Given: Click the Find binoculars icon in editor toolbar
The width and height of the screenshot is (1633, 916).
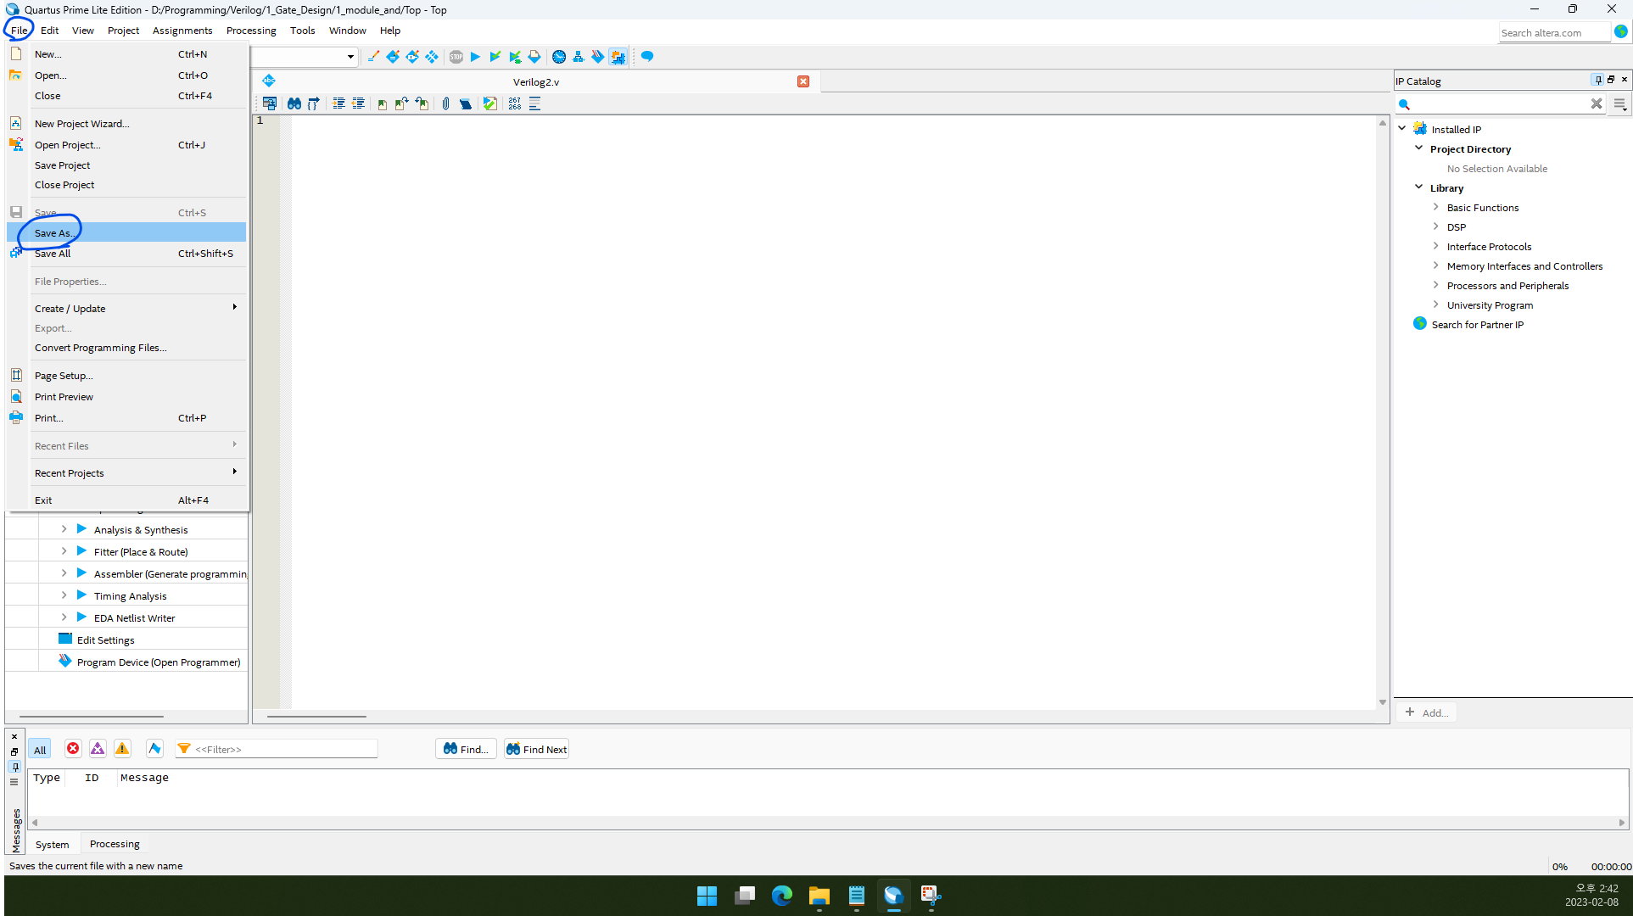Looking at the screenshot, I should pos(294,103).
